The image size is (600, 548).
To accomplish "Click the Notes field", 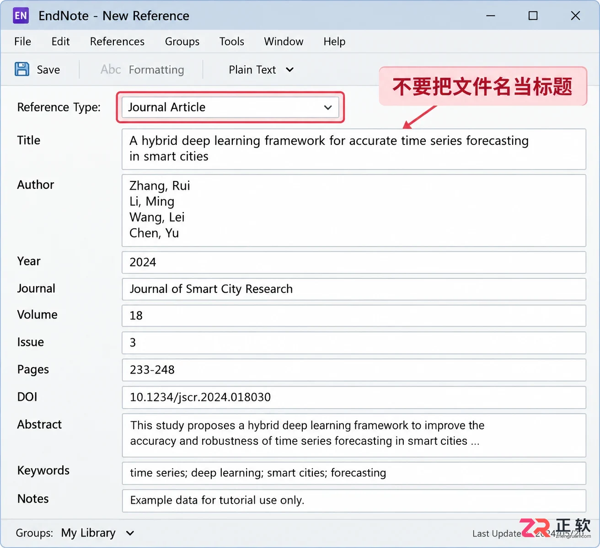I will pyautogui.click(x=354, y=500).
